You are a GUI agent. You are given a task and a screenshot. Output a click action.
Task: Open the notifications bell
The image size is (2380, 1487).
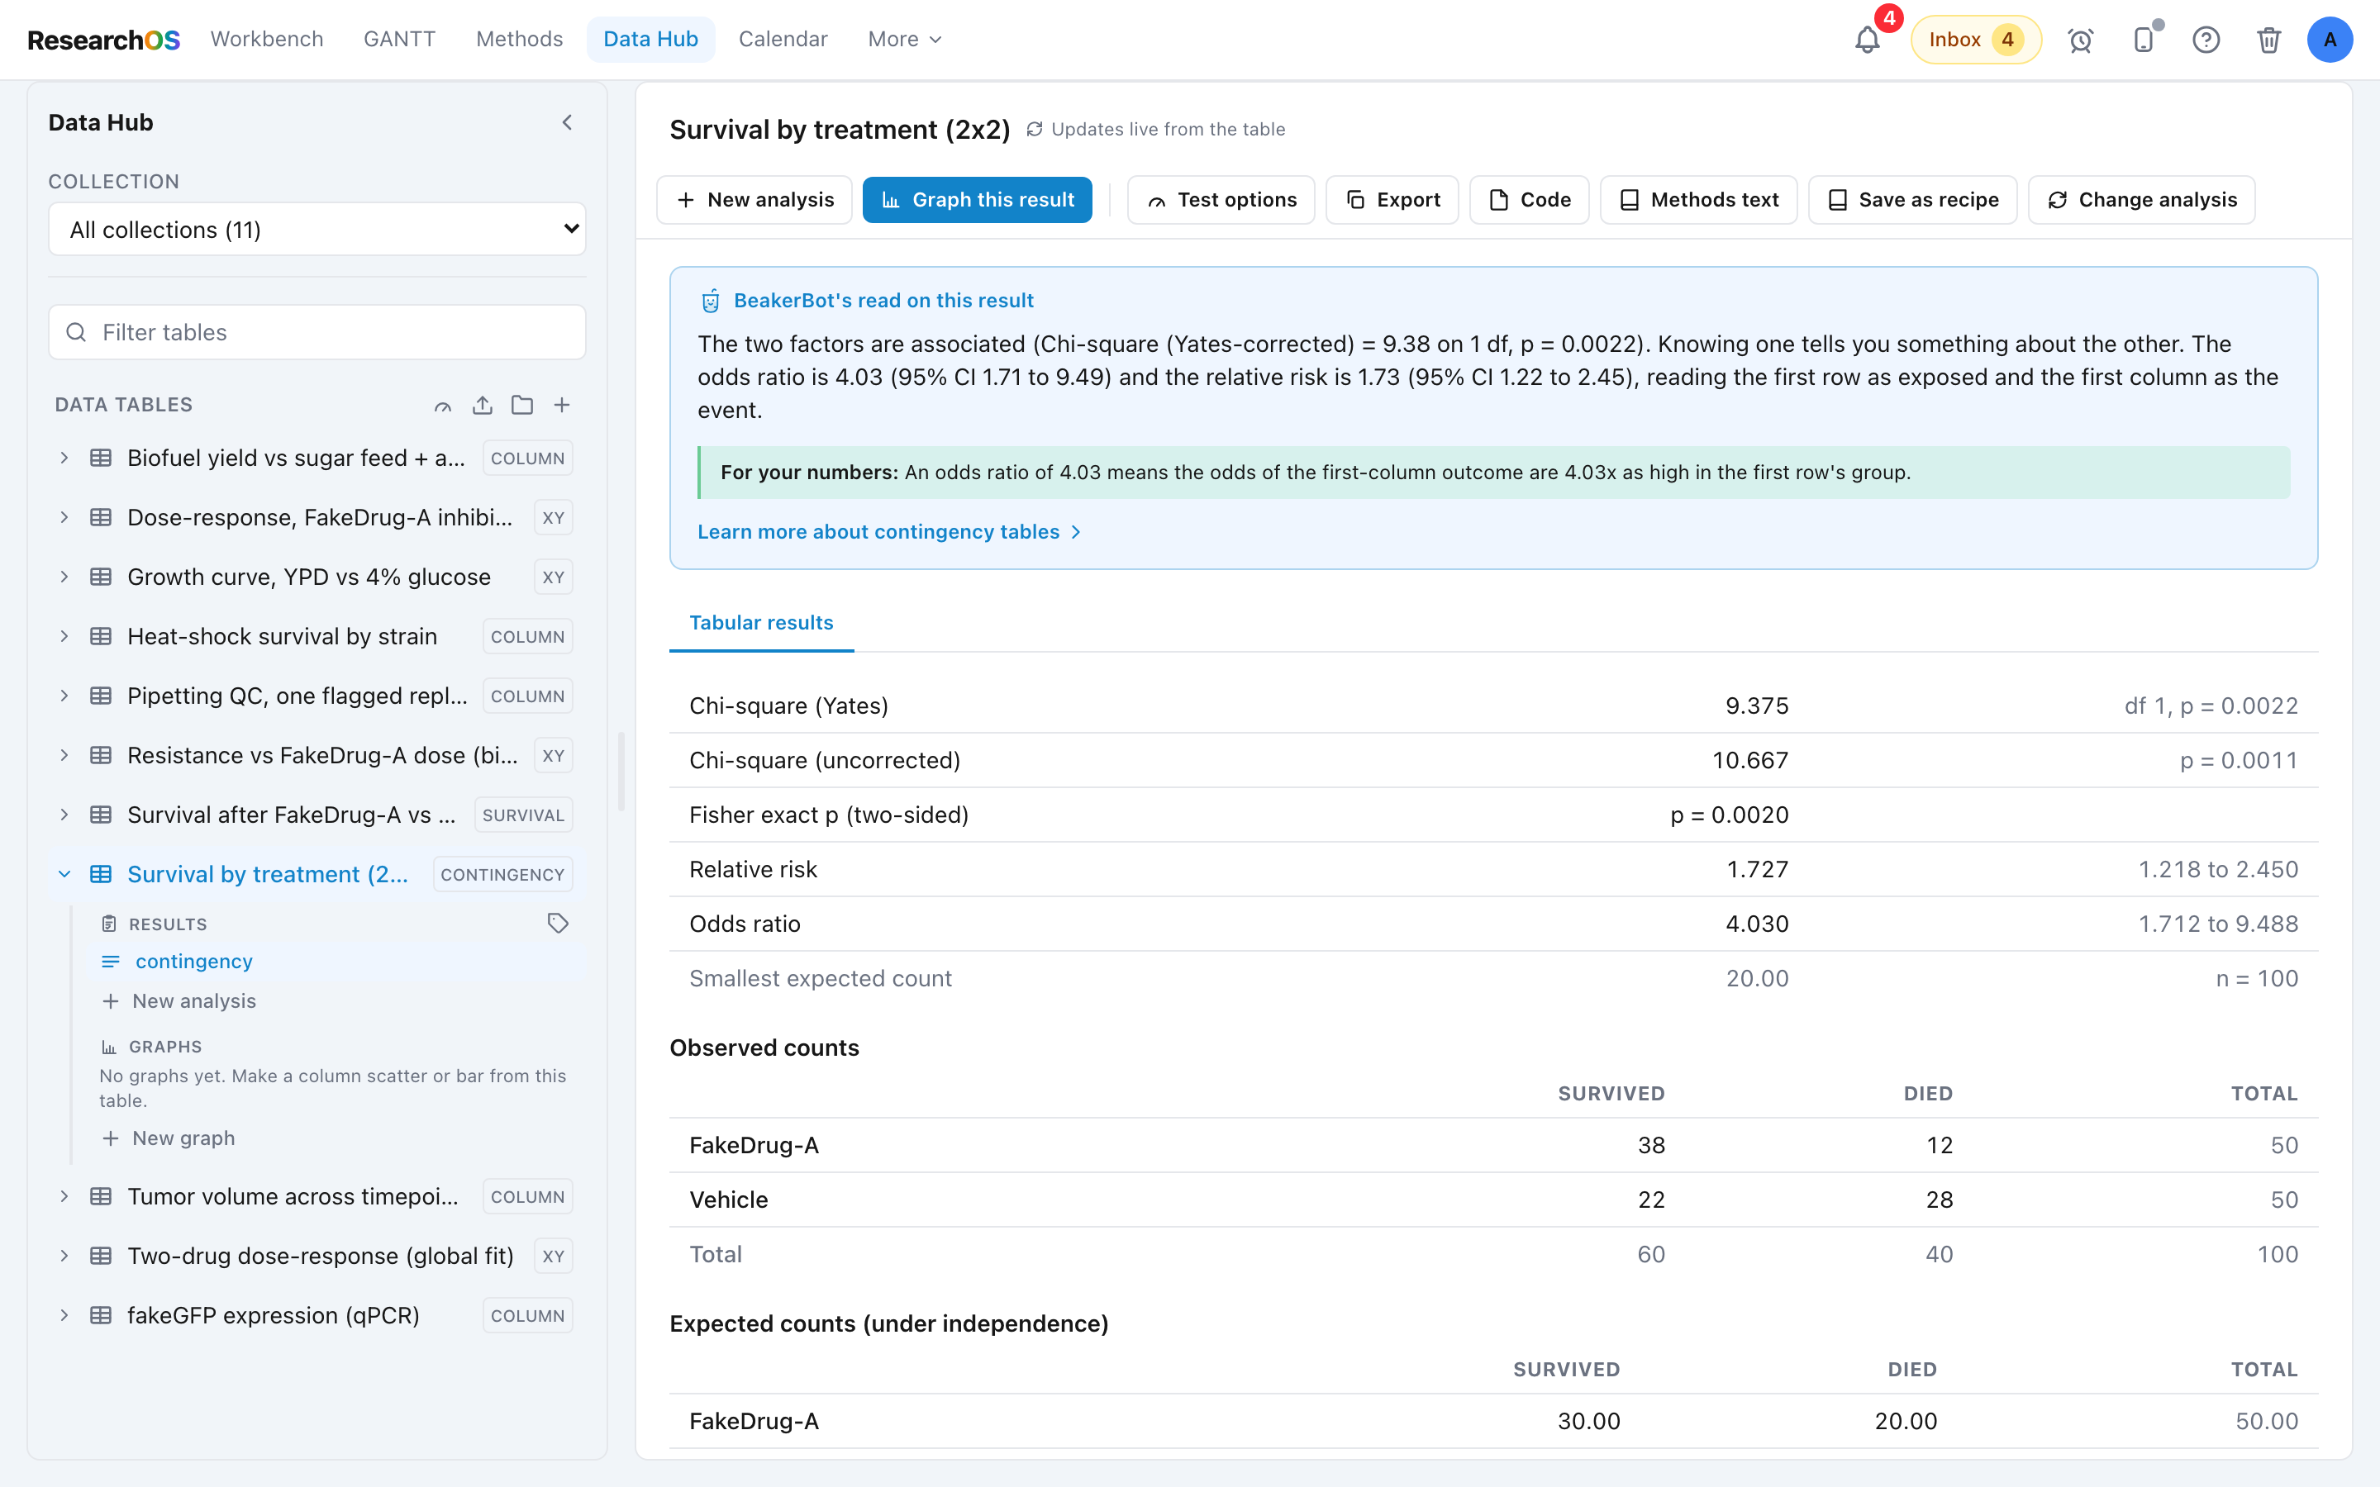(1867, 40)
